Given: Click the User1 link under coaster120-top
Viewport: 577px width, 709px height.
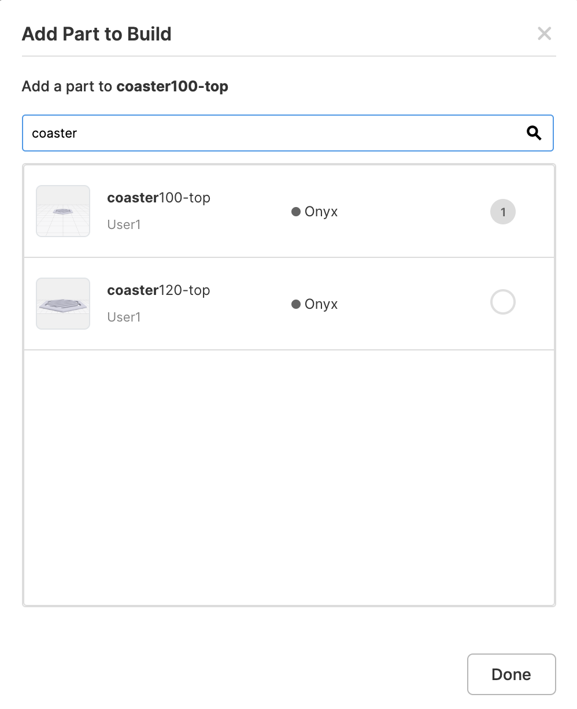Looking at the screenshot, I should [124, 317].
